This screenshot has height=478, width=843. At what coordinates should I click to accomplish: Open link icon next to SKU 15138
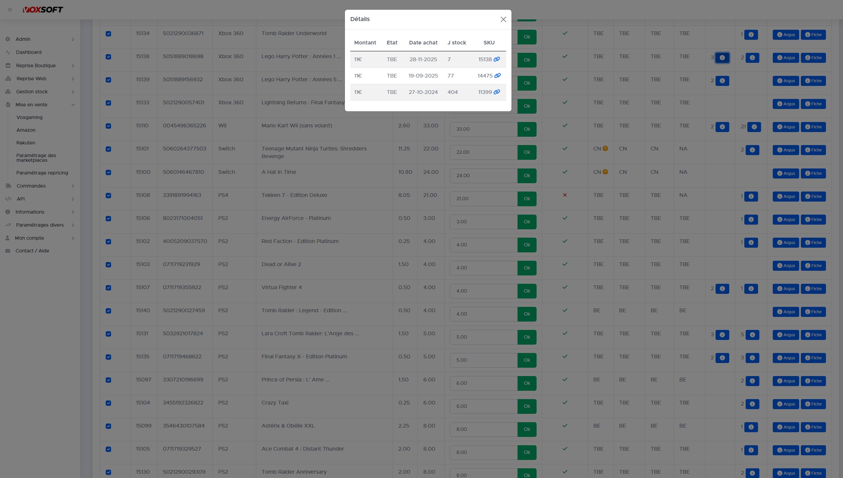[x=497, y=59]
